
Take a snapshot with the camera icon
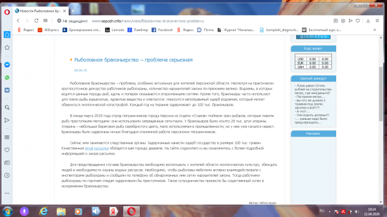click(x=335, y=21)
